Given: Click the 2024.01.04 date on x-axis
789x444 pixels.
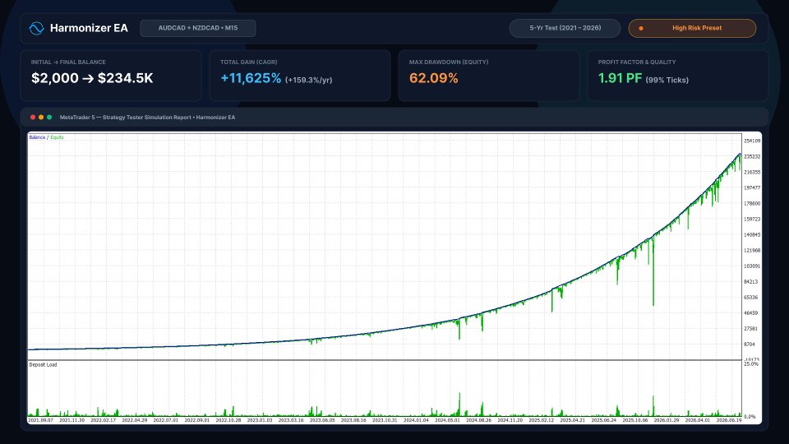Looking at the screenshot, I should (x=416, y=420).
